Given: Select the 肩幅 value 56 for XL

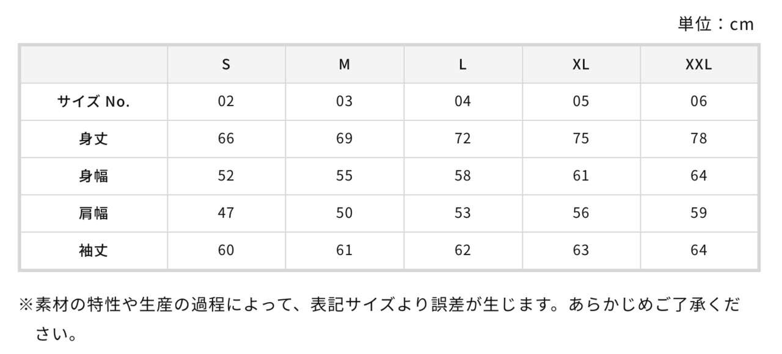Looking at the screenshot, I should [x=581, y=214].
